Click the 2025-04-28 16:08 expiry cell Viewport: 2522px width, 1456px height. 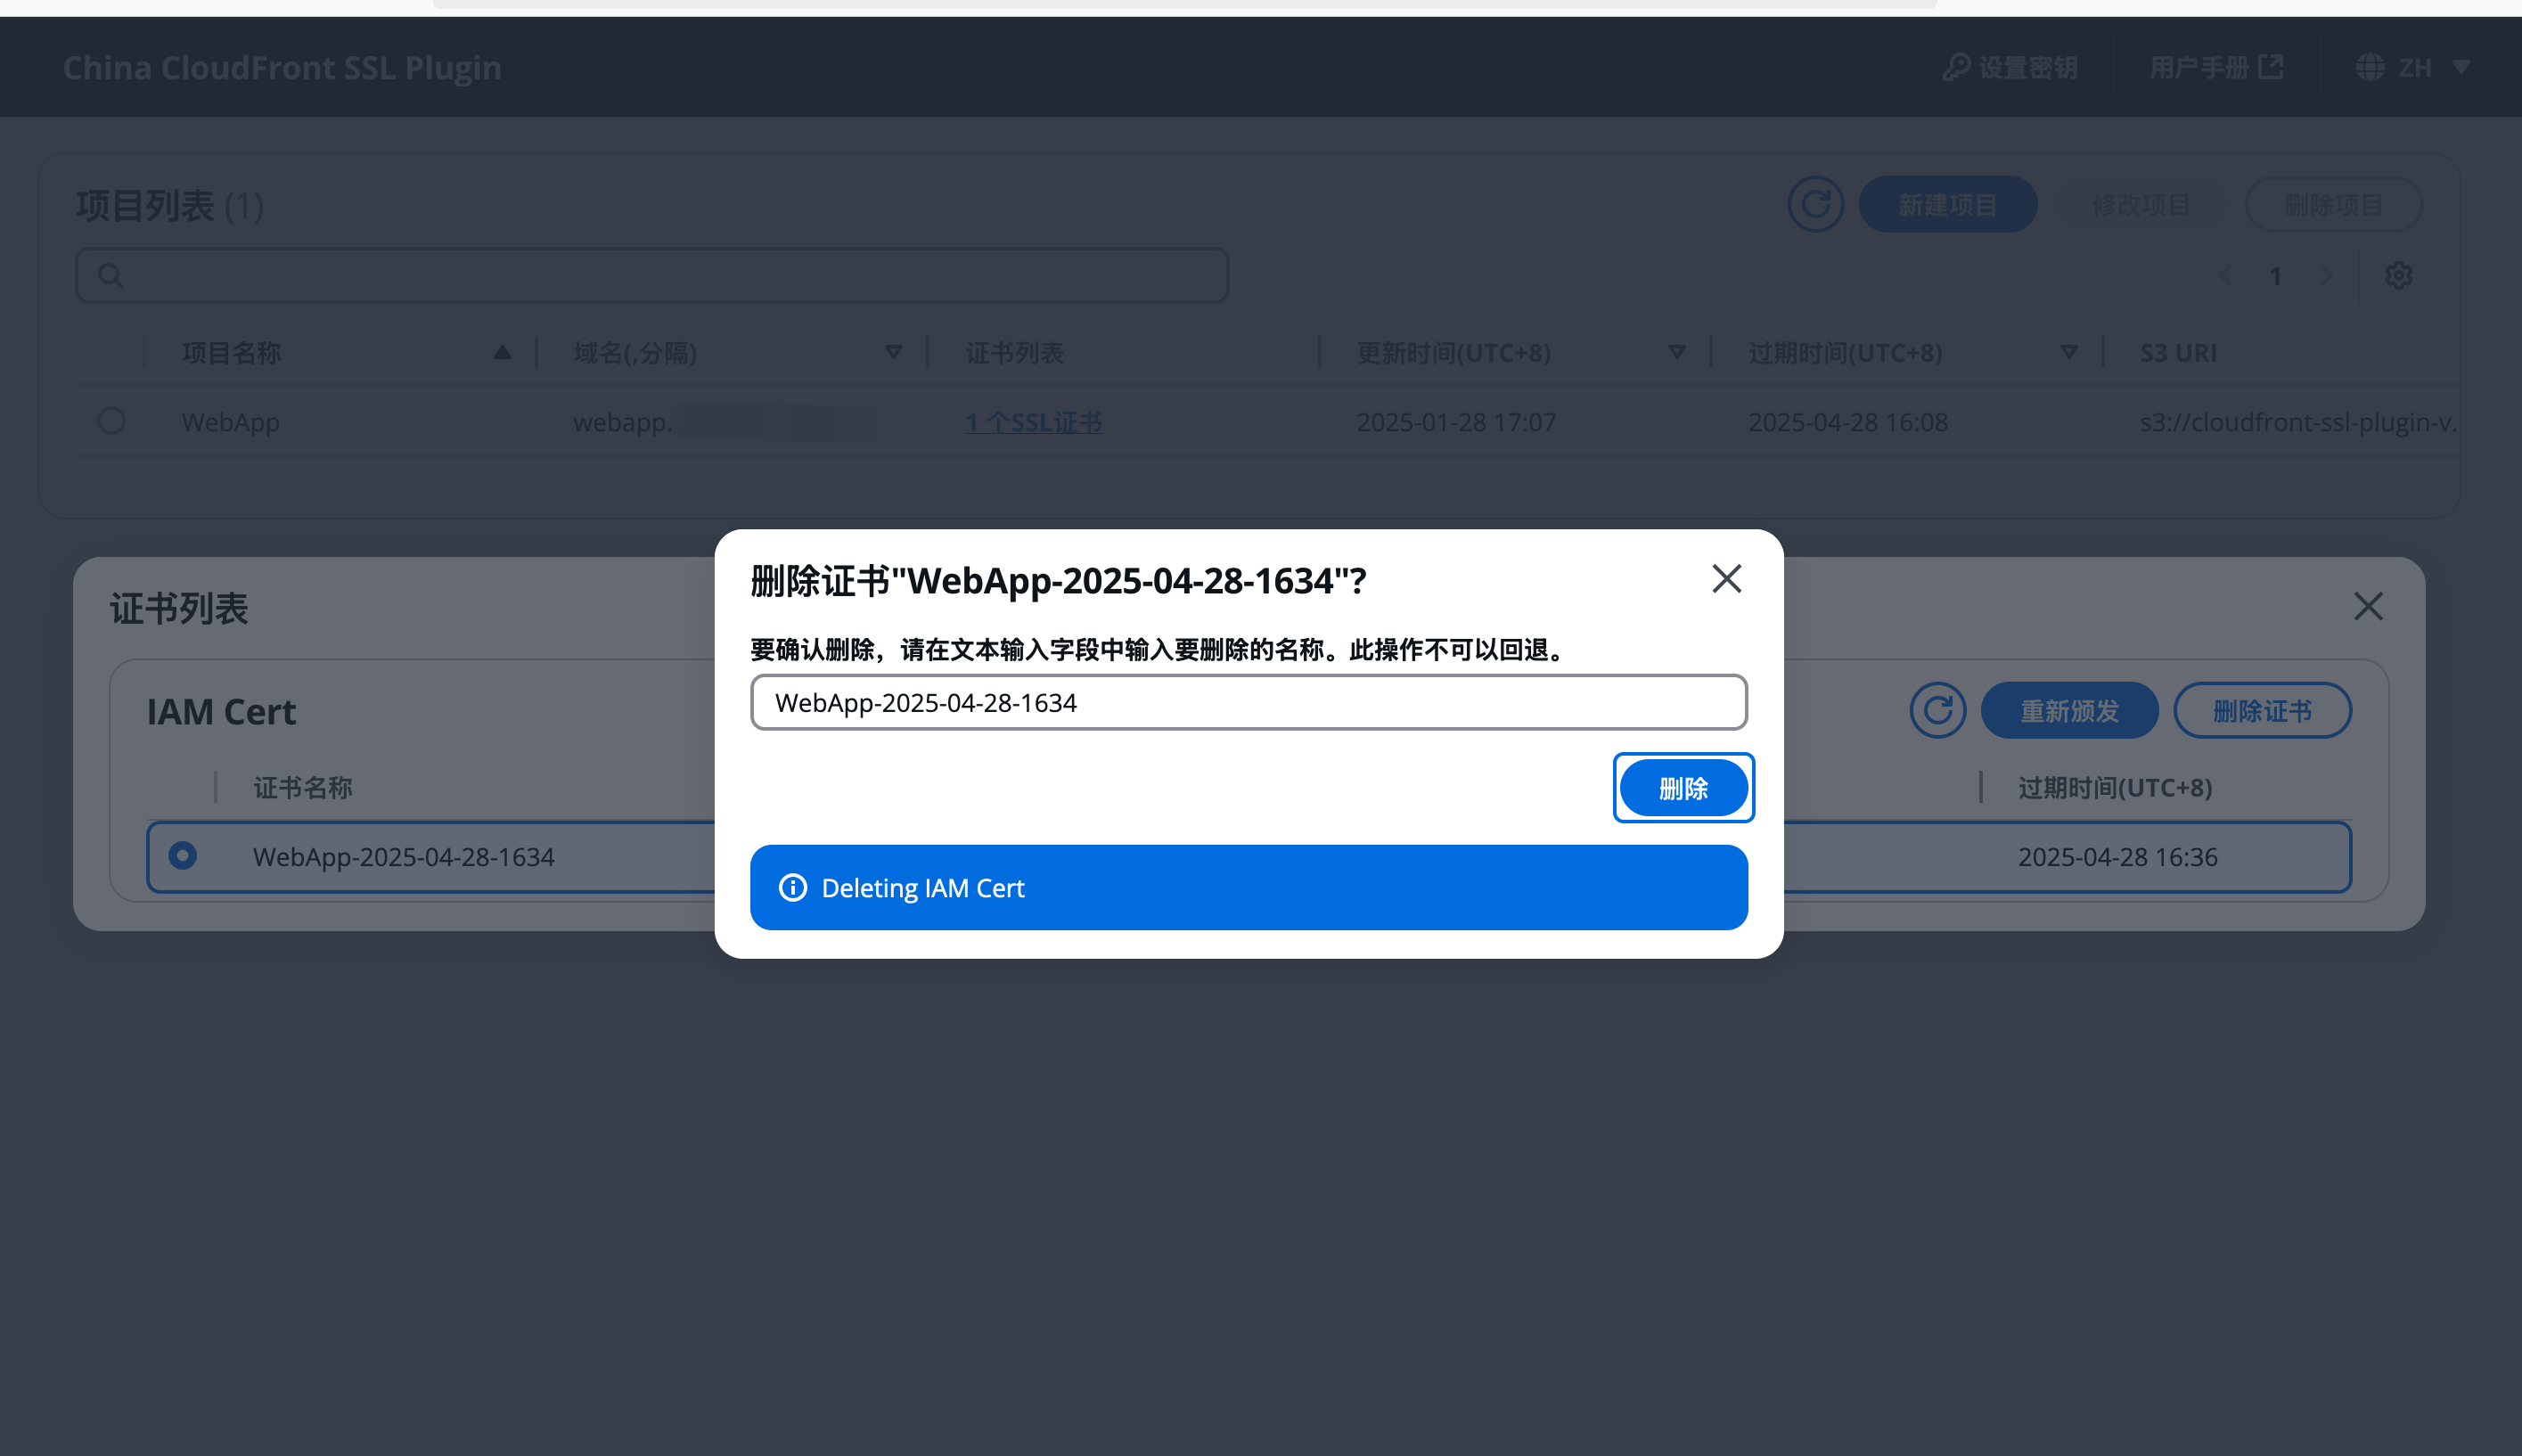pyautogui.click(x=1847, y=422)
